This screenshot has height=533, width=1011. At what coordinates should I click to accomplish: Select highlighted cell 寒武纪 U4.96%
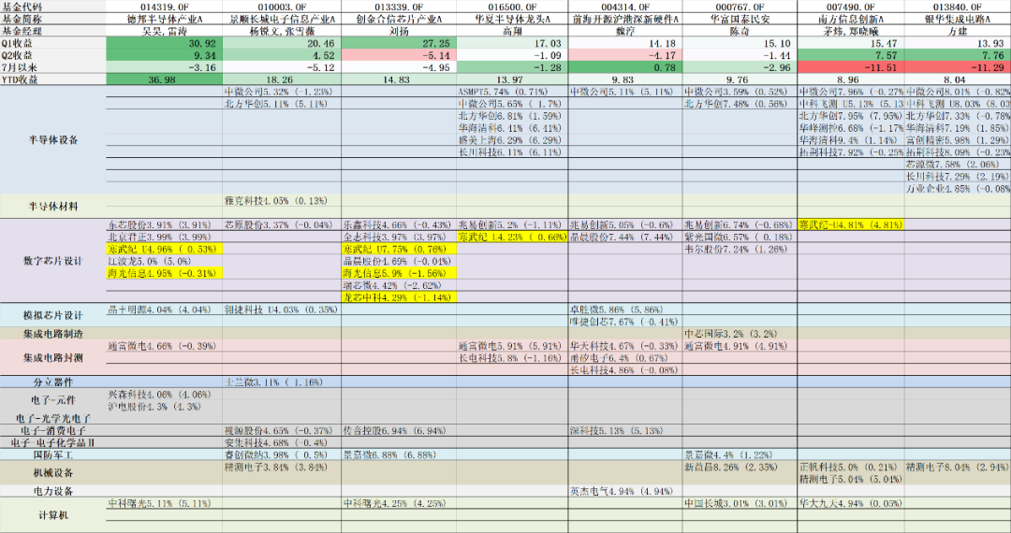165,249
